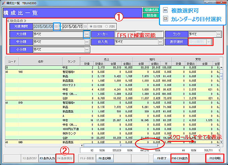Image resolution: width=228 pixels, height=165 pixels.
Task: Click the 仕入先 field showing すべて
Action: pyautogui.click(x=136, y=42)
